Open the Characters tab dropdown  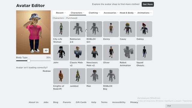[x=77, y=13]
